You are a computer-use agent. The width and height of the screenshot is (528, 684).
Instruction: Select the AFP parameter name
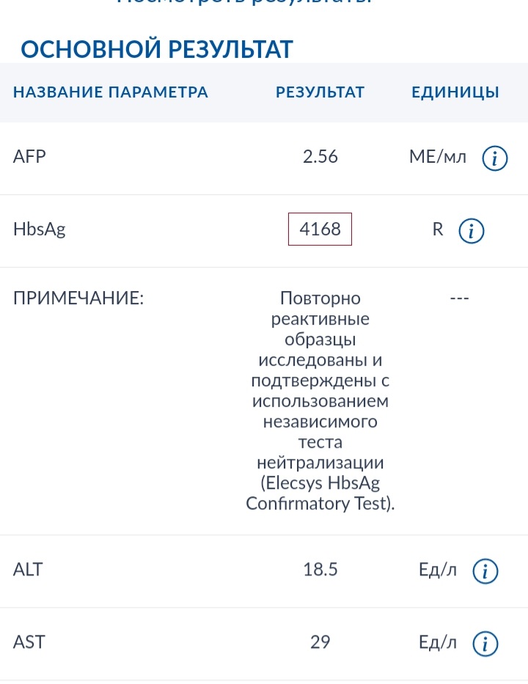[x=30, y=156]
